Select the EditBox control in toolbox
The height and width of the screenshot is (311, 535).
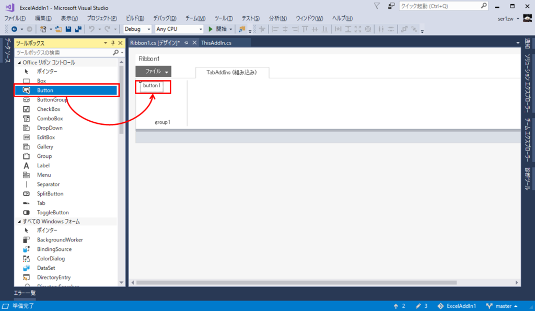pyautogui.click(x=65, y=137)
